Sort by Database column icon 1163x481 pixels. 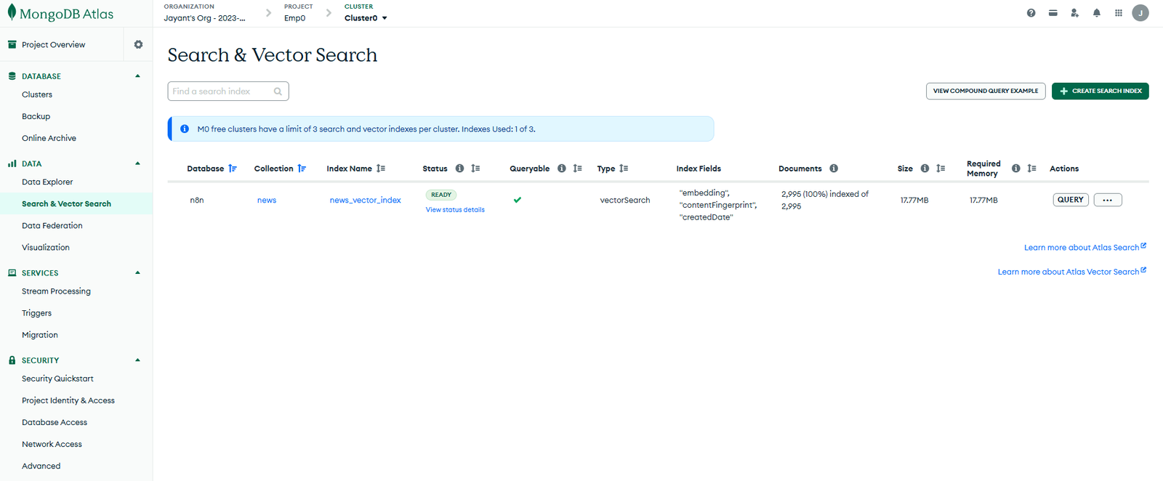[x=233, y=169]
